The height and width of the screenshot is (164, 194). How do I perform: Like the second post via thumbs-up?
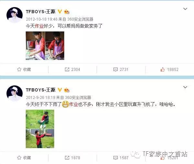click(x=162, y=158)
